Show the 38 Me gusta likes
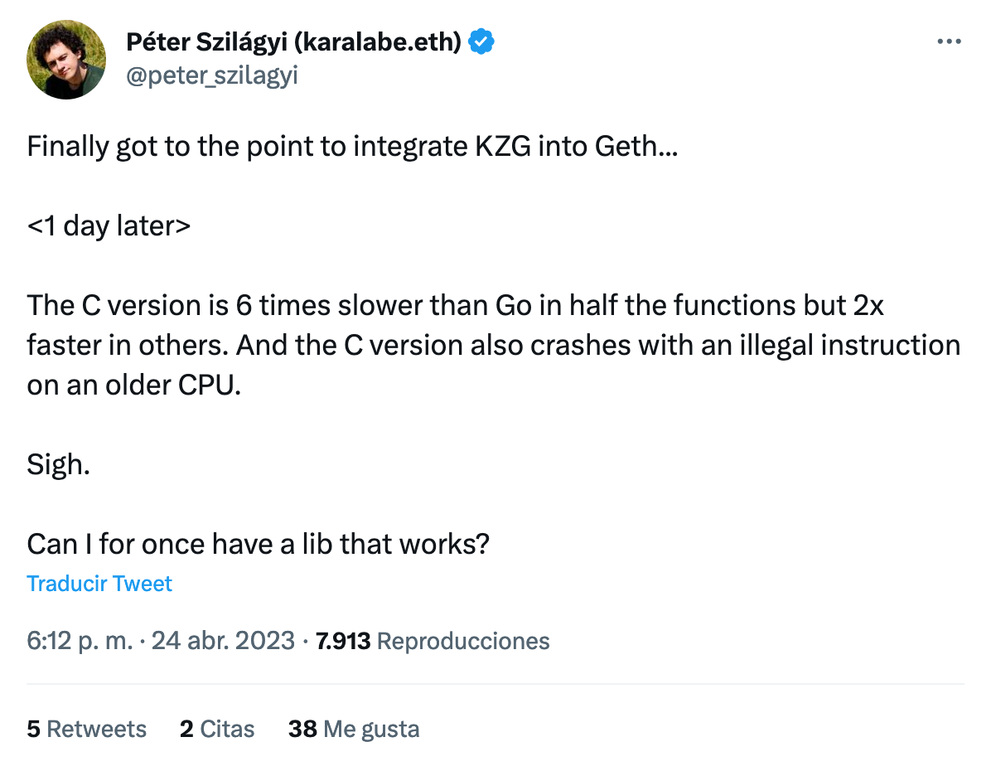991x771 pixels. click(354, 729)
